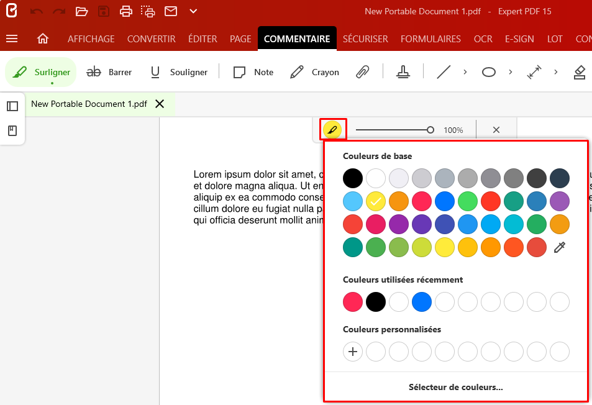
Task: Attach a file with the paperclip icon
Action: coord(362,71)
